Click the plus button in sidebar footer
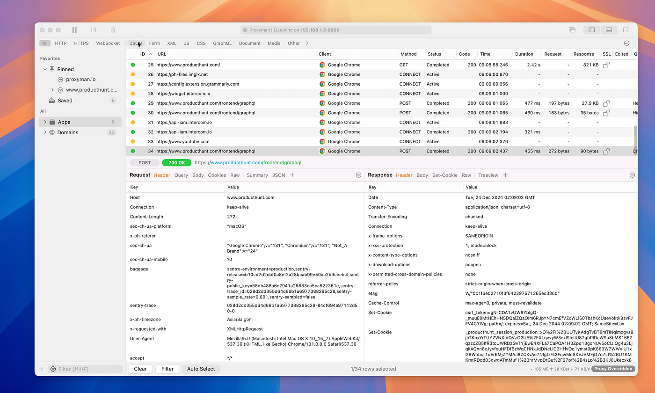Image resolution: width=655 pixels, height=393 pixels. (41, 369)
